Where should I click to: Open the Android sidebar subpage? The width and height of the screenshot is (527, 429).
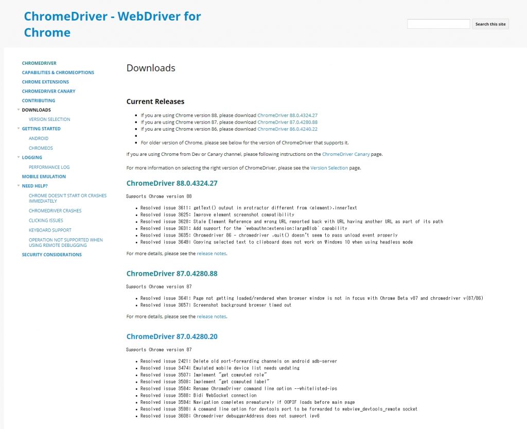click(38, 138)
